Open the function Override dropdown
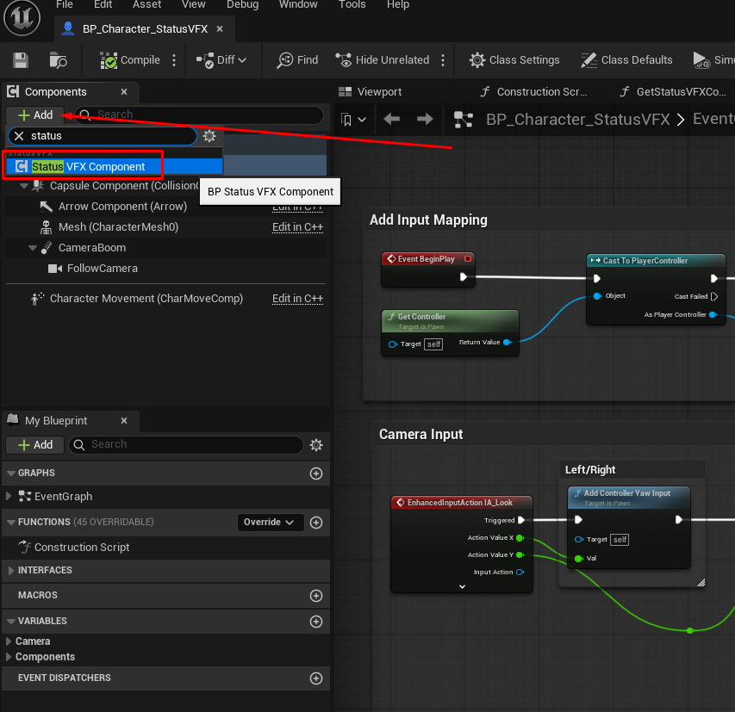This screenshot has height=712, width=735. 270,523
